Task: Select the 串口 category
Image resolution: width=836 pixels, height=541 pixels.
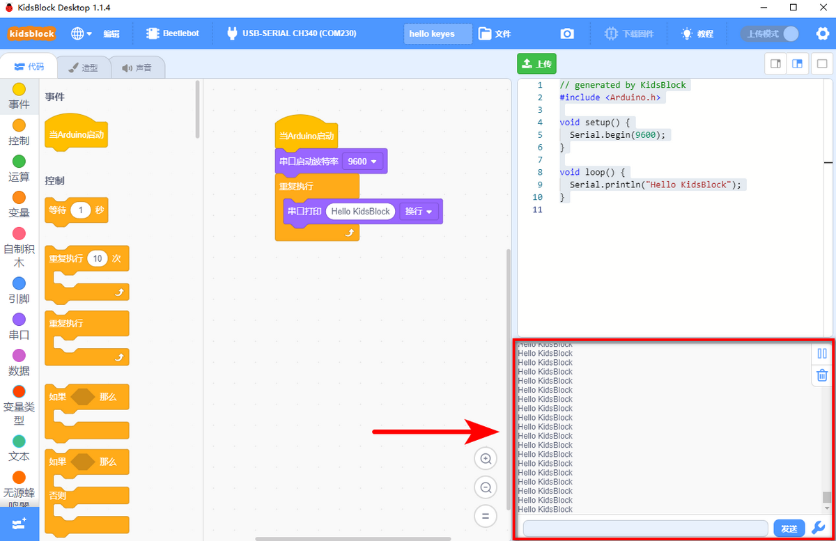Action: click(x=20, y=327)
